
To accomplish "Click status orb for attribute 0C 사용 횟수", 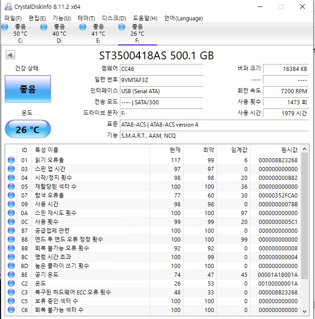I will (11, 222).
